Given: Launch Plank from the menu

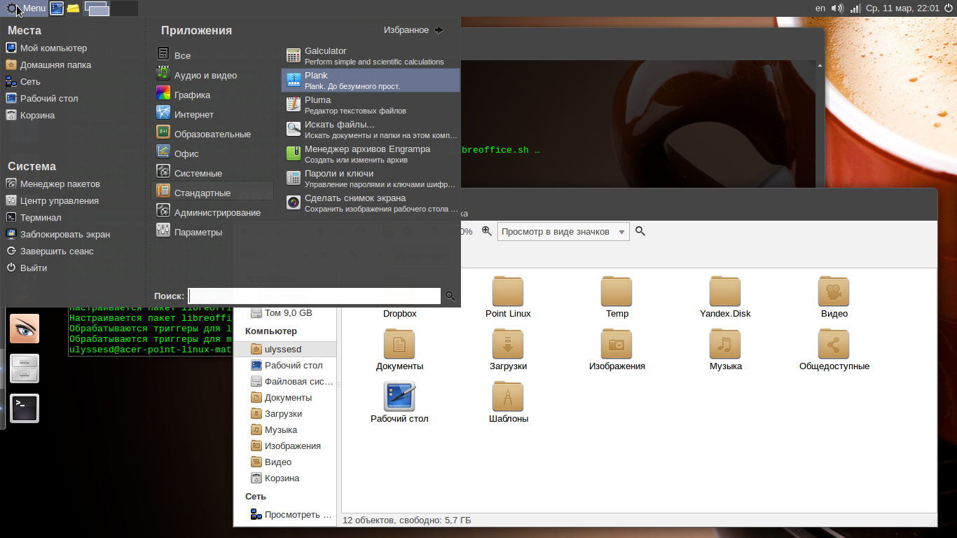Looking at the screenshot, I should click(371, 81).
